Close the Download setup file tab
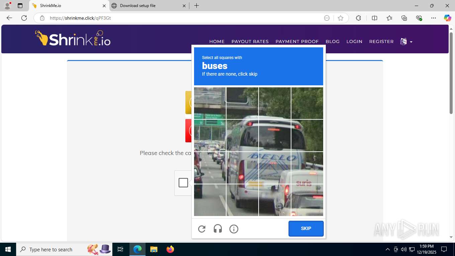 [184, 6]
